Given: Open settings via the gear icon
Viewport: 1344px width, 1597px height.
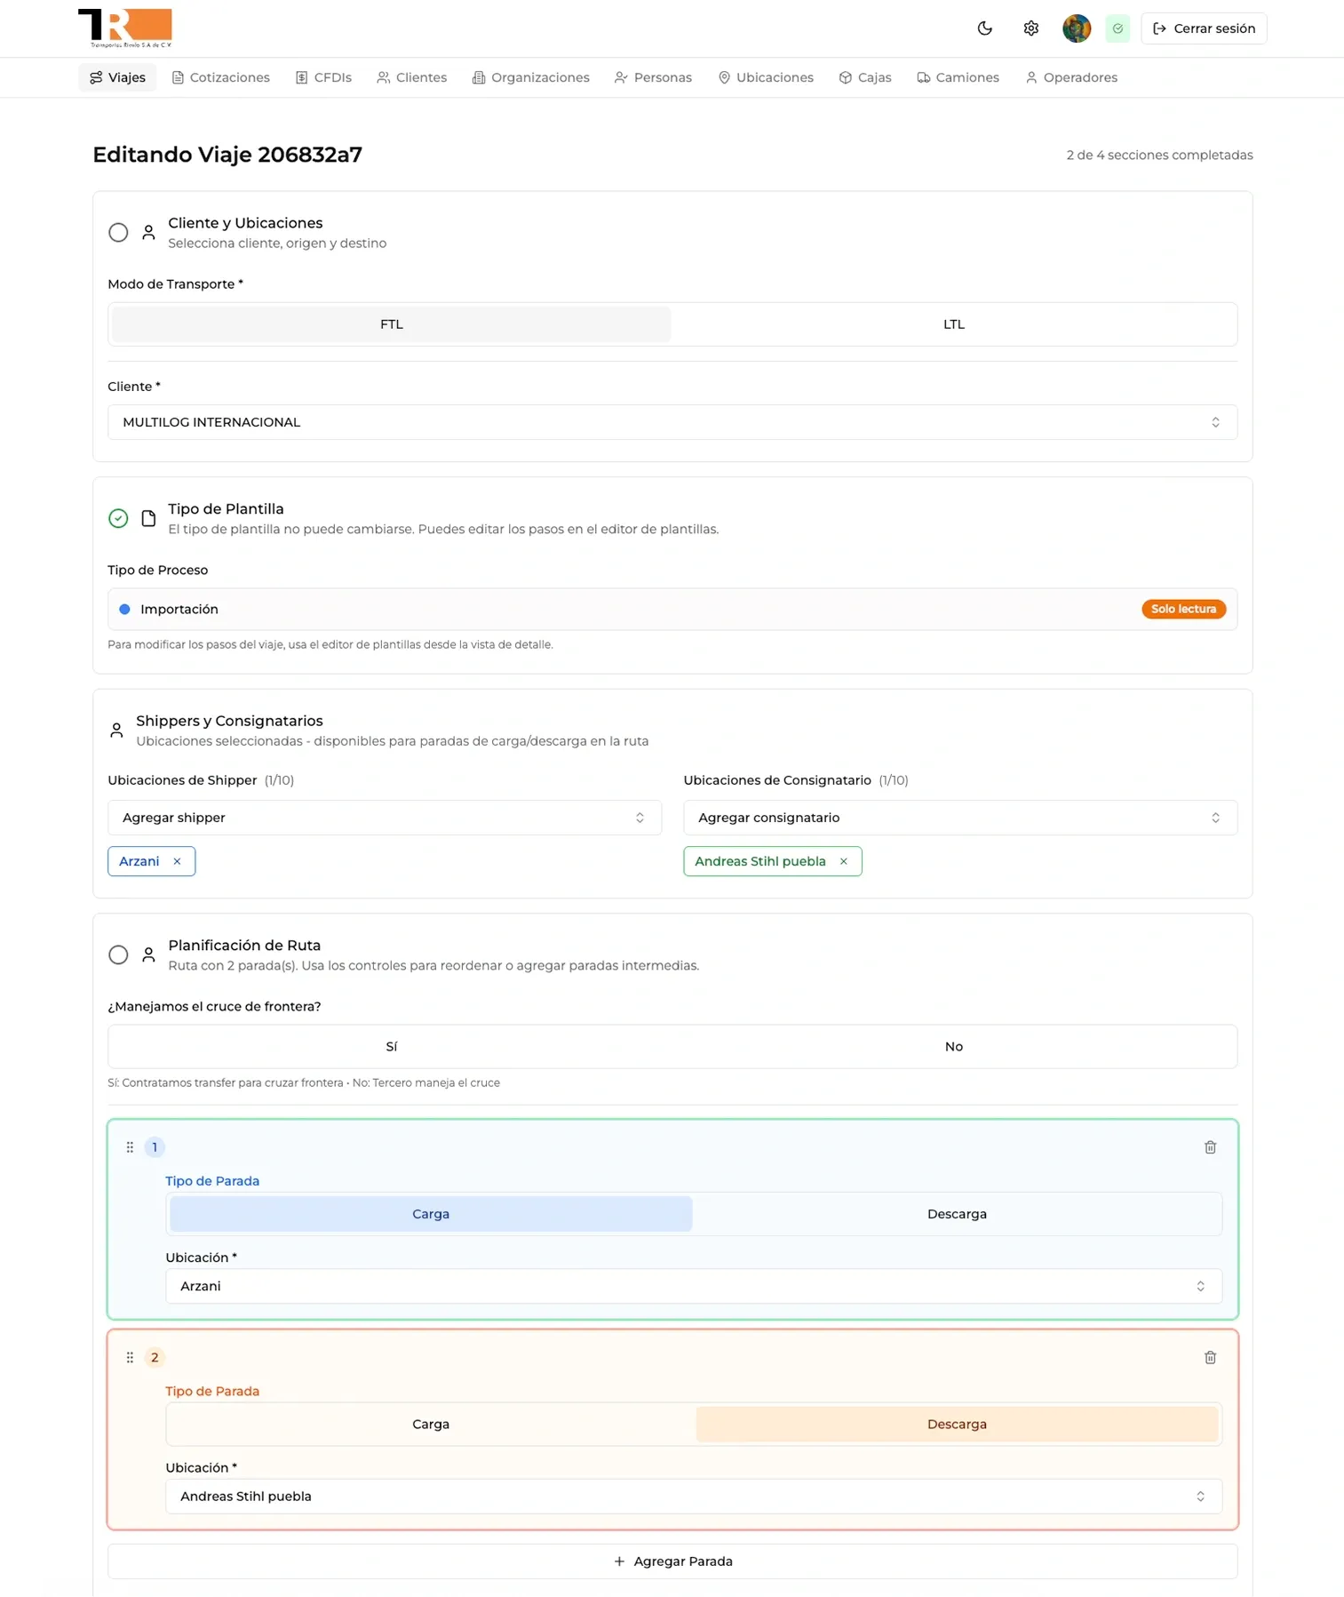Looking at the screenshot, I should pyautogui.click(x=1030, y=28).
